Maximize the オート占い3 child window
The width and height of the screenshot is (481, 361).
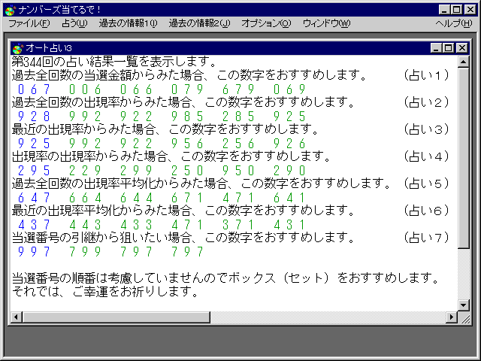point(448,48)
